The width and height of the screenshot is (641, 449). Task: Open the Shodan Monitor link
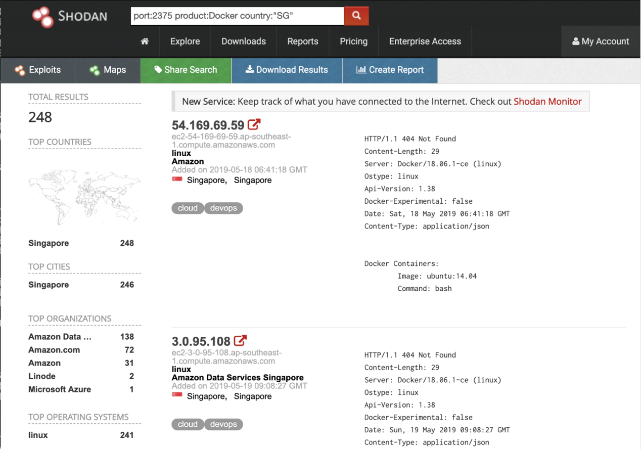[547, 101]
